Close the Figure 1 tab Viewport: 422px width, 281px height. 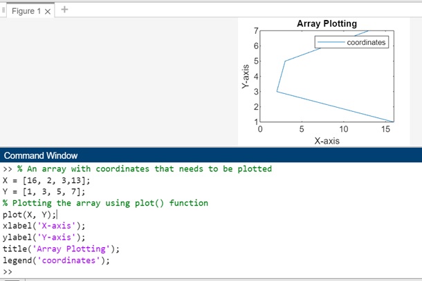pos(48,10)
